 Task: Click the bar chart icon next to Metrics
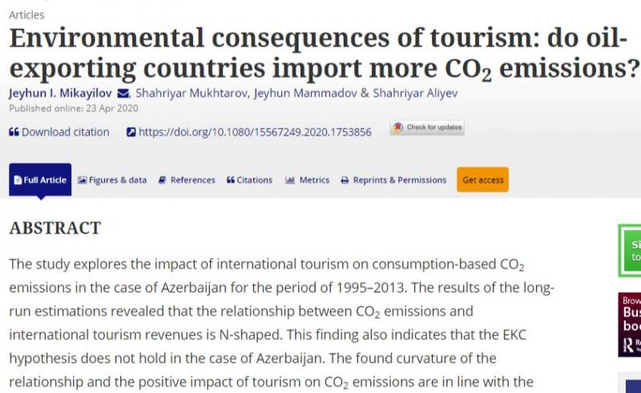click(x=290, y=180)
